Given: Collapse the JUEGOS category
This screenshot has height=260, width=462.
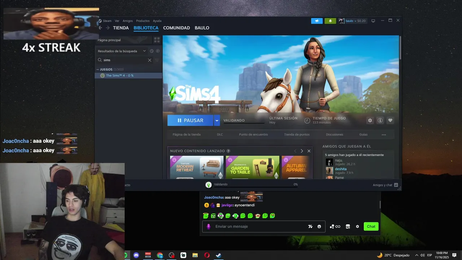Looking at the screenshot, I should [98, 69].
